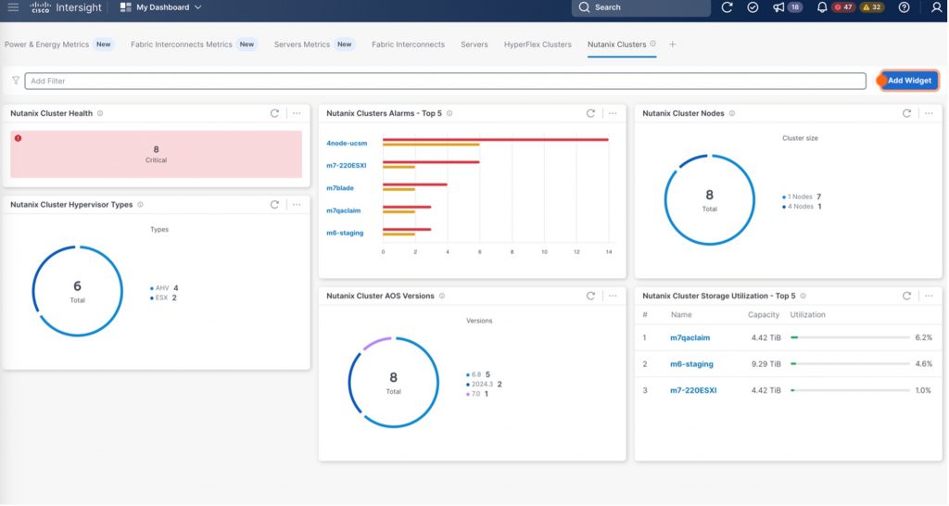Open the hamburger navigation menu
Viewport: 949px width, 506px height.
(13, 7)
